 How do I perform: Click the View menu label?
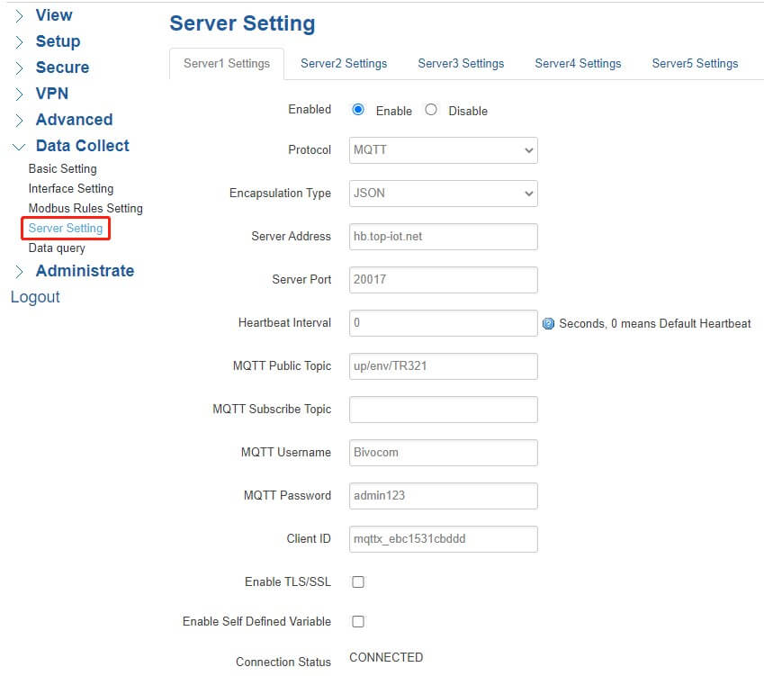[x=54, y=15]
